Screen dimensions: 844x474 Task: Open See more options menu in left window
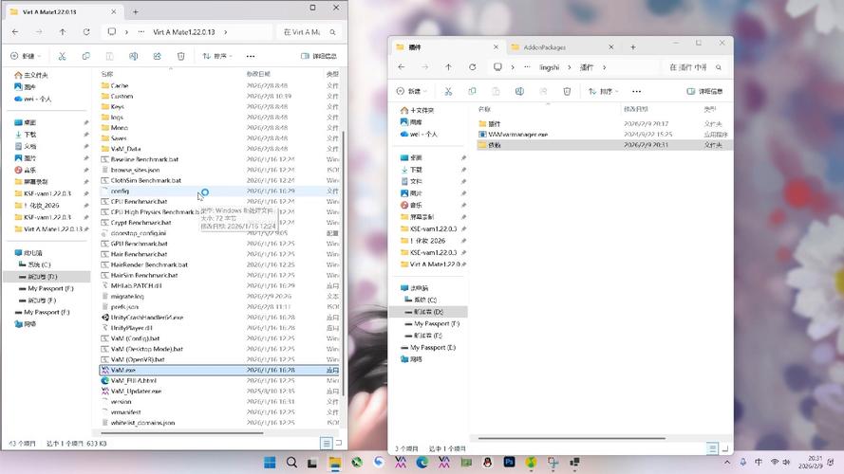[x=251, y=56]
